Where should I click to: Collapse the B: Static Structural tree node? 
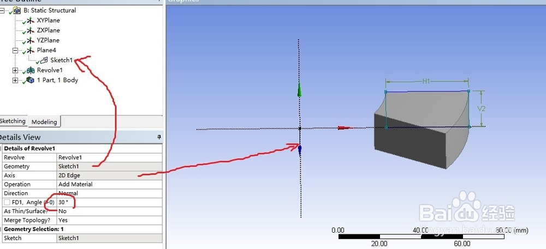click(x=2, y=11)
